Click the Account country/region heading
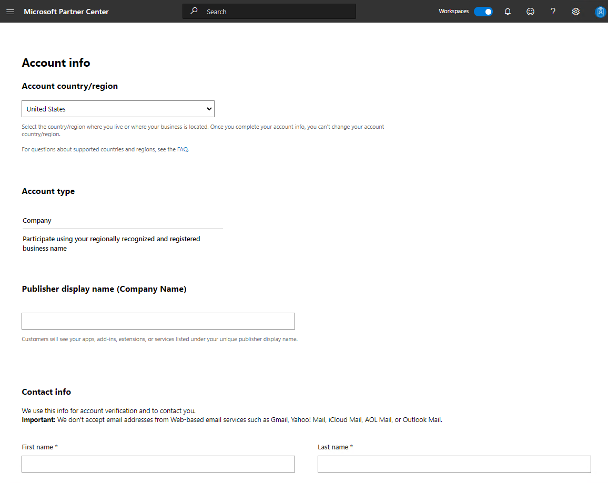608x483 pixels. (70, 86)
